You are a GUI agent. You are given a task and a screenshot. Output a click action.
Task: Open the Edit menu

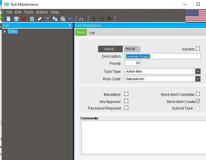click(18, 12)
